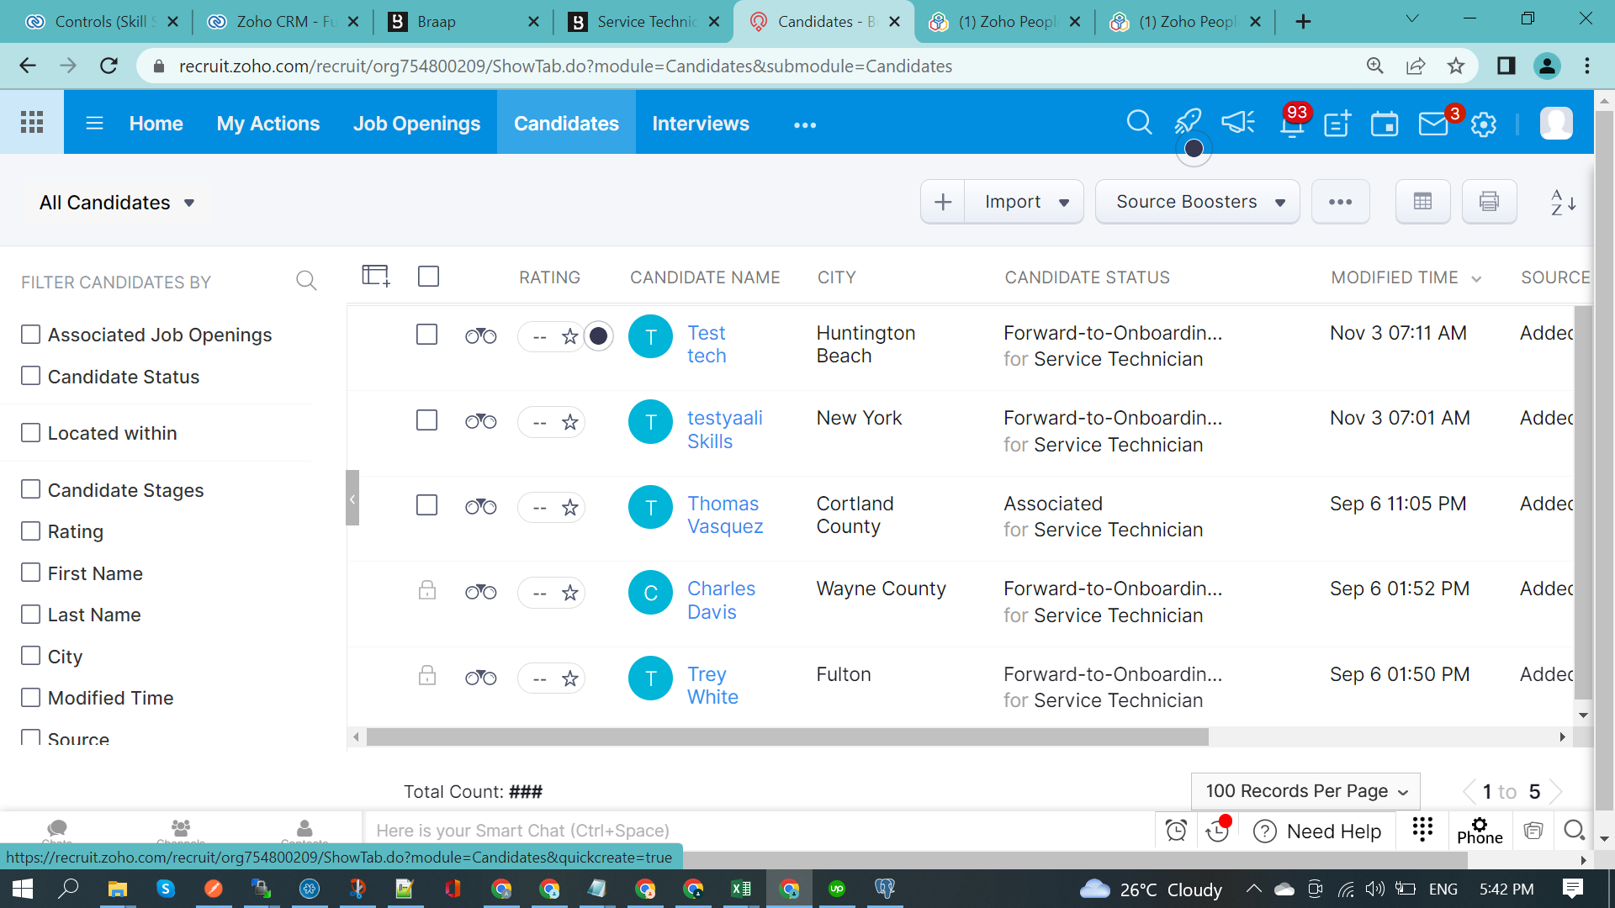Open the 100 Records Per Page dropdown

[1305, 791]
